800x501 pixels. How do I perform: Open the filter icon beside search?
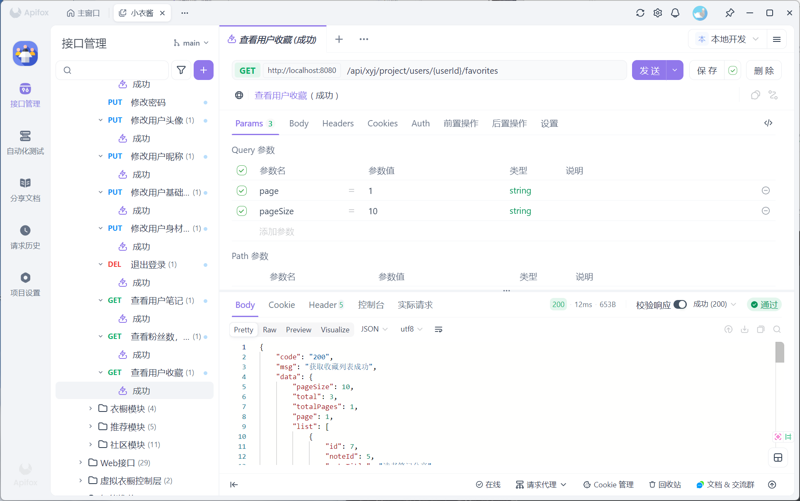(181, 70)
